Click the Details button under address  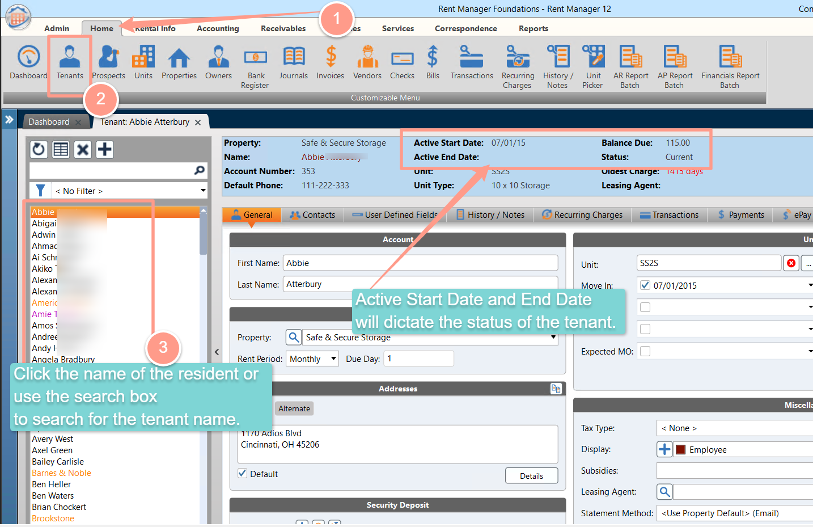[531, 476]
